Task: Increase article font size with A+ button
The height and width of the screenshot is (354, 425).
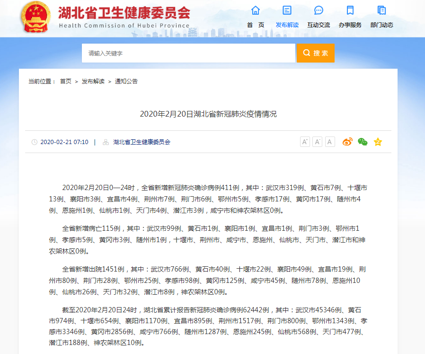Action: 305,142
